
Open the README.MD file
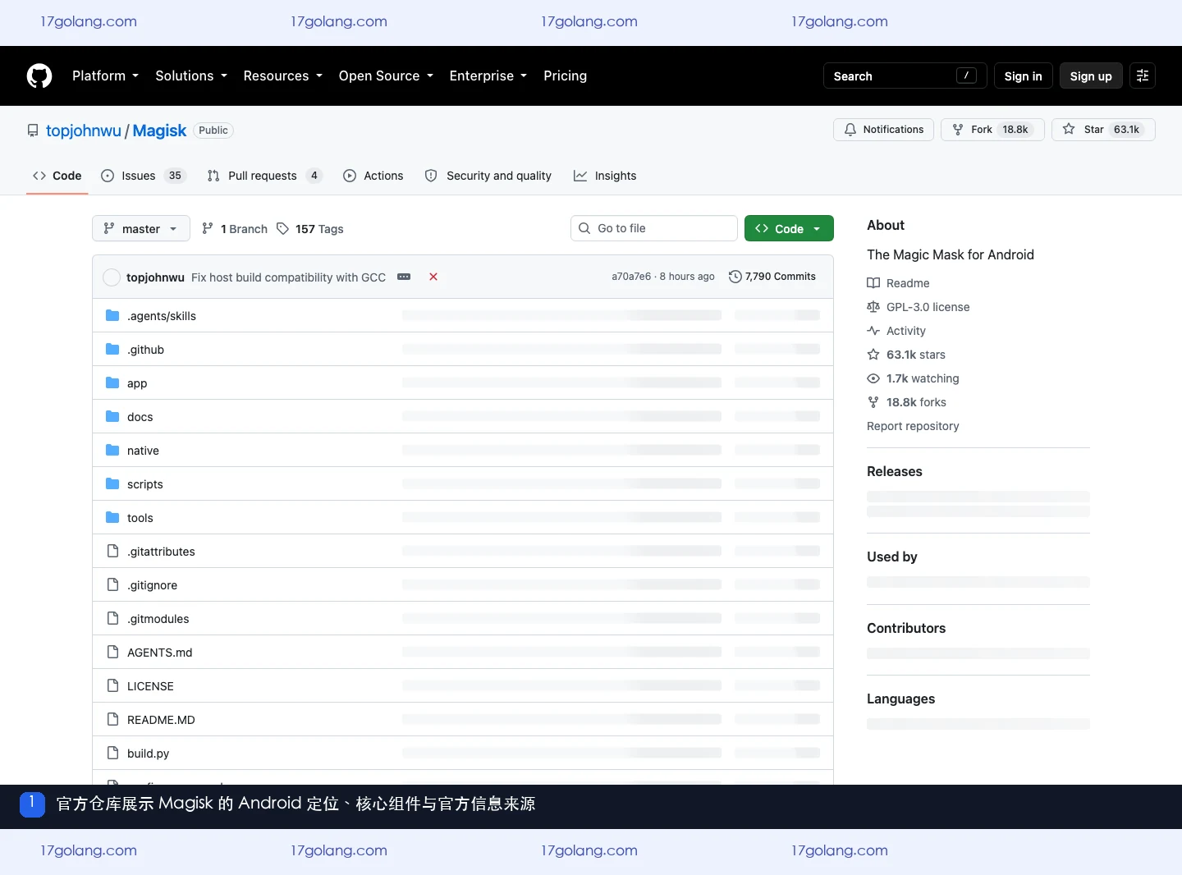coord(161,720)
